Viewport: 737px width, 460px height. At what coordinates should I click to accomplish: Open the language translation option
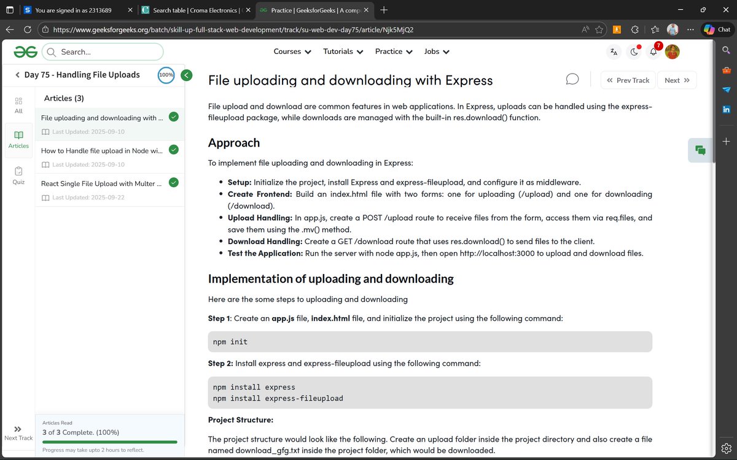click(x=613, y=52)
